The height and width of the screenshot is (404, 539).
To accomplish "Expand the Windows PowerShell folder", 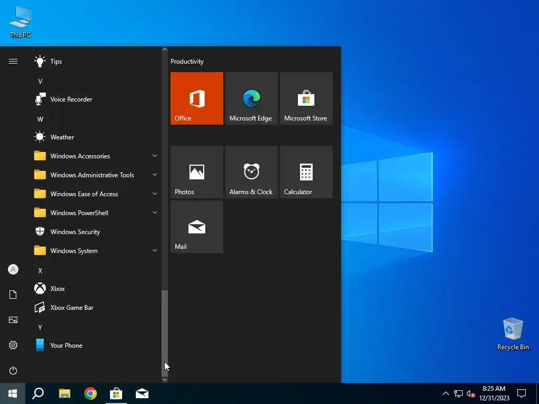I will pos(95,213).
